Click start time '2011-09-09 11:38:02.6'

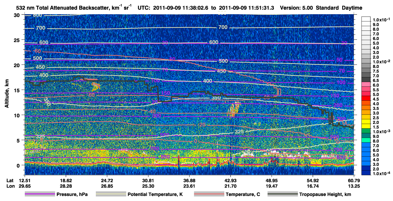pyautogui.click(x=180, y=8)
